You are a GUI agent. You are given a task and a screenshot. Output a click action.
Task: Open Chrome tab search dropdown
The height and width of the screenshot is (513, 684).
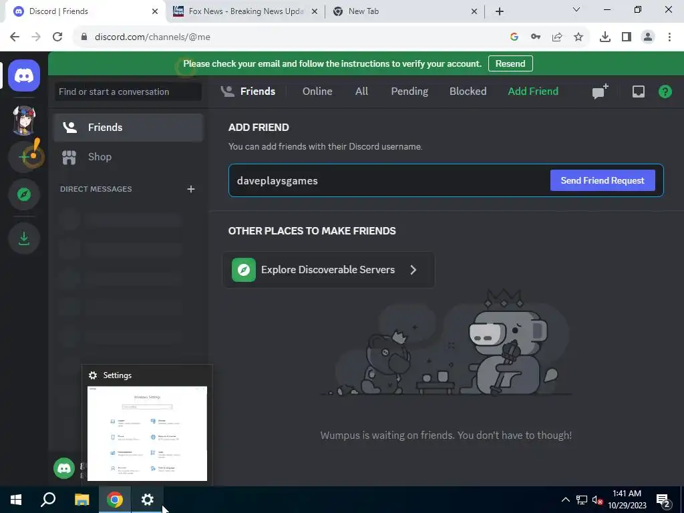click(576, 9)
